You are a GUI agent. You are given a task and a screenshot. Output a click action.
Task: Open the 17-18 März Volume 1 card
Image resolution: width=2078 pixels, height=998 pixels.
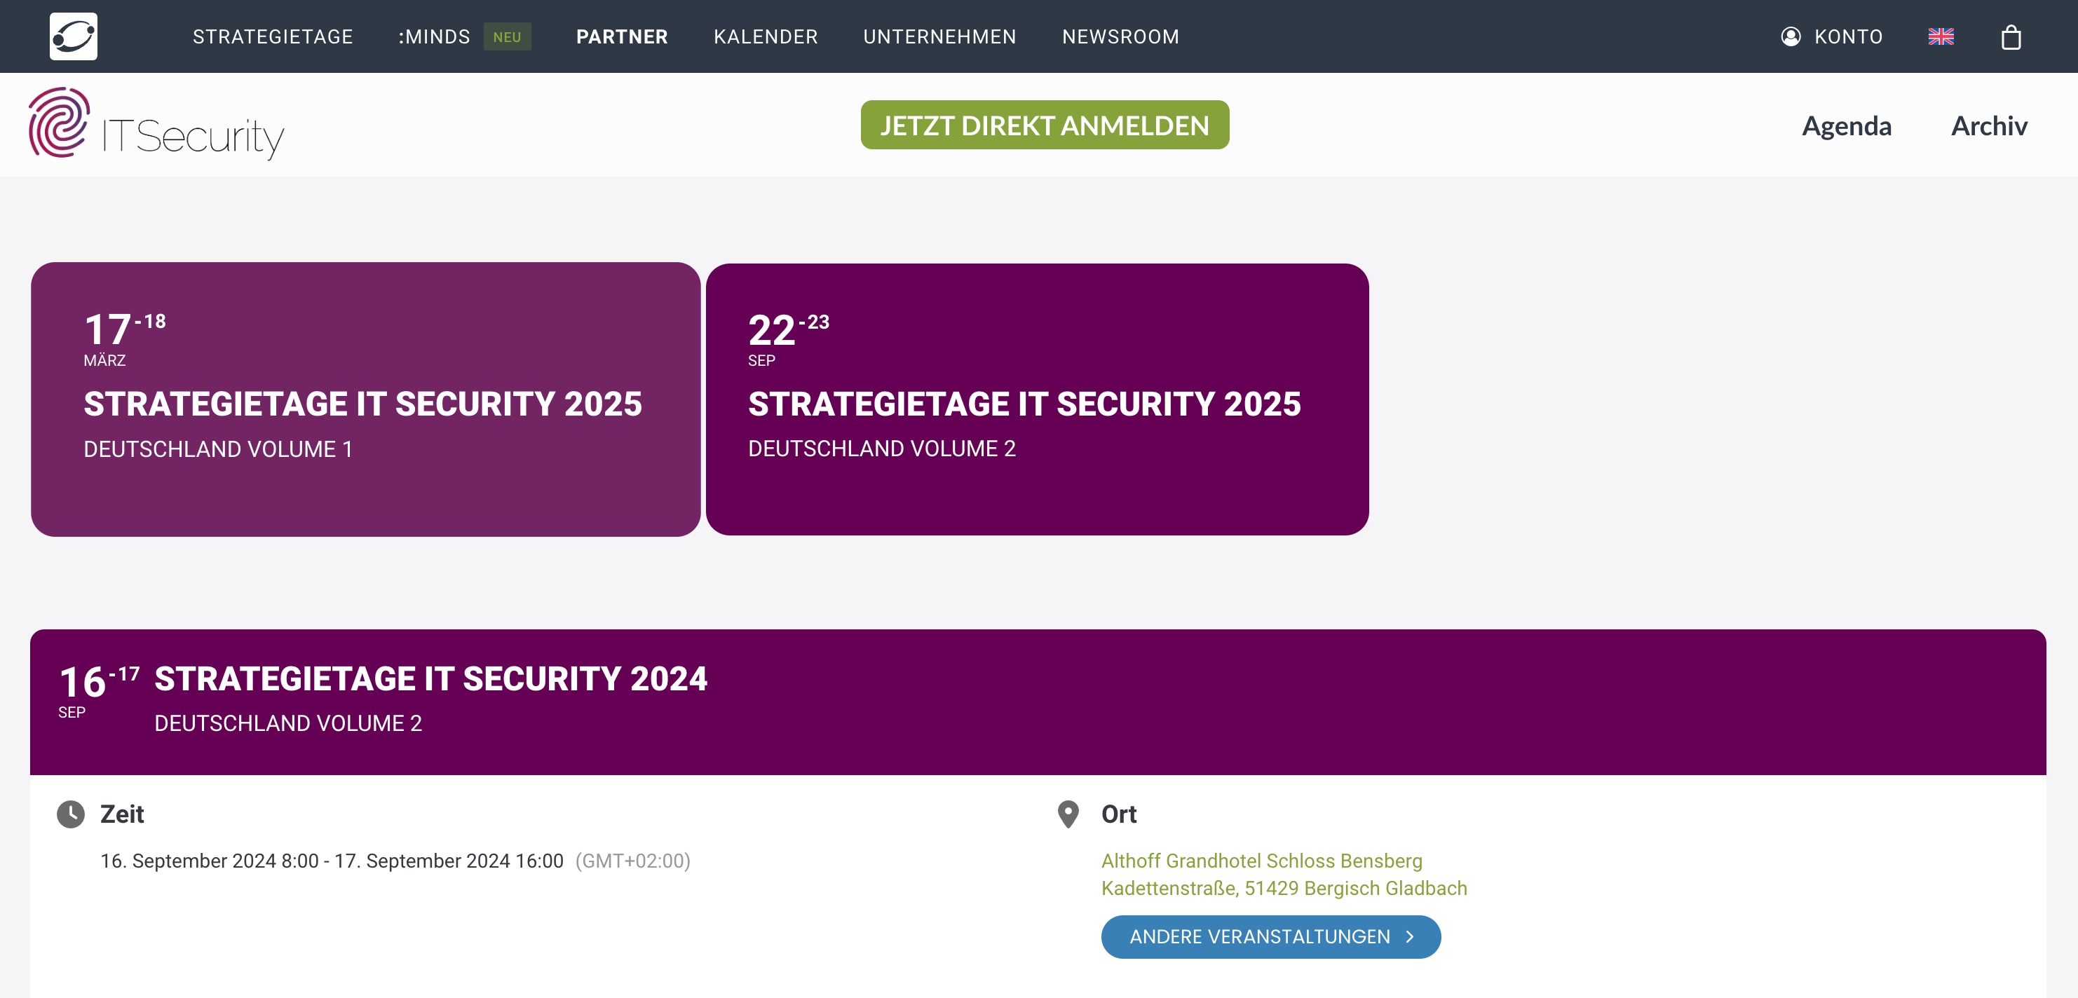click(365, 399)
